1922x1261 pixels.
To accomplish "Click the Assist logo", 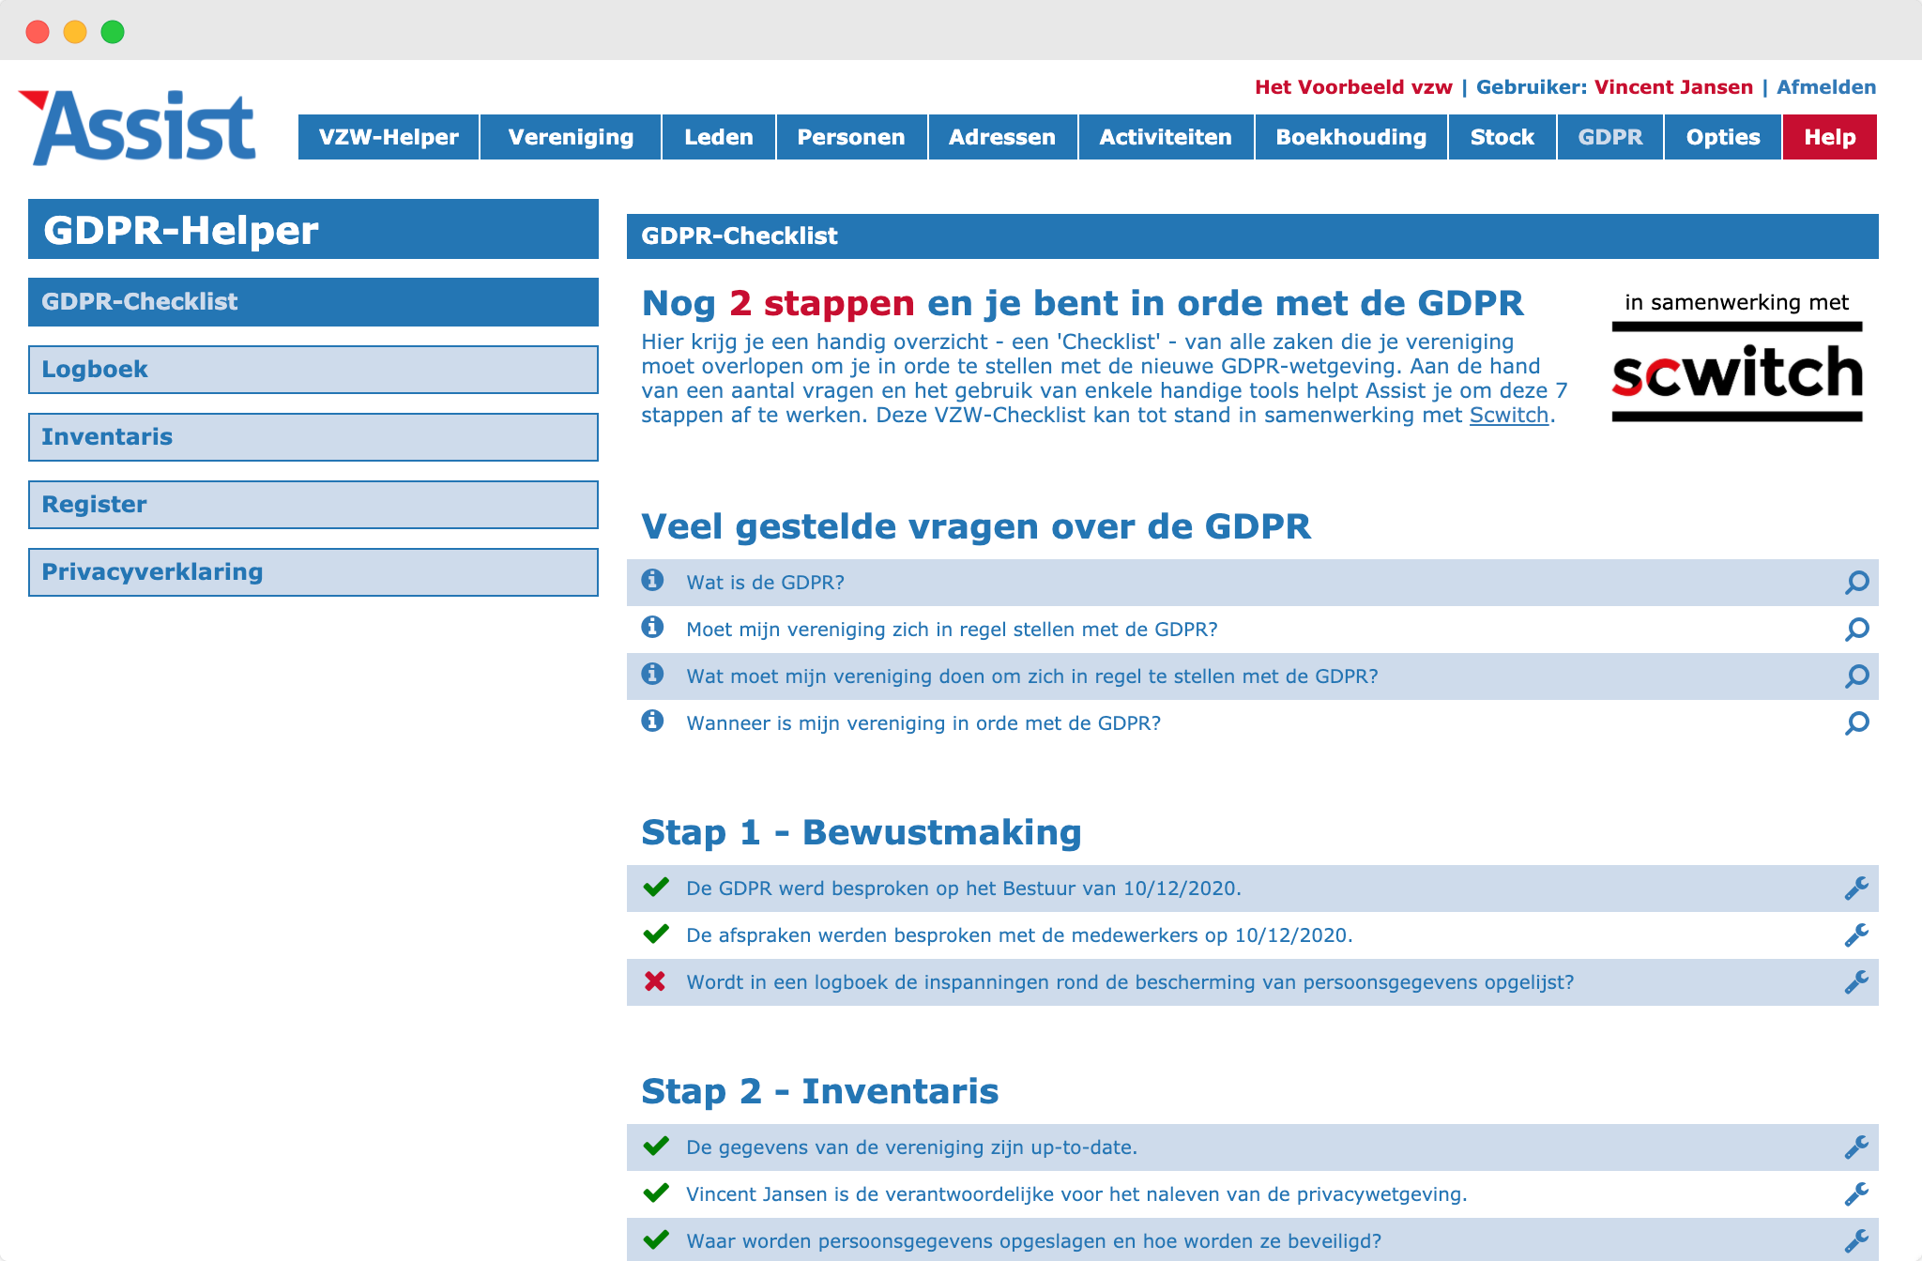I will point(137,128).
